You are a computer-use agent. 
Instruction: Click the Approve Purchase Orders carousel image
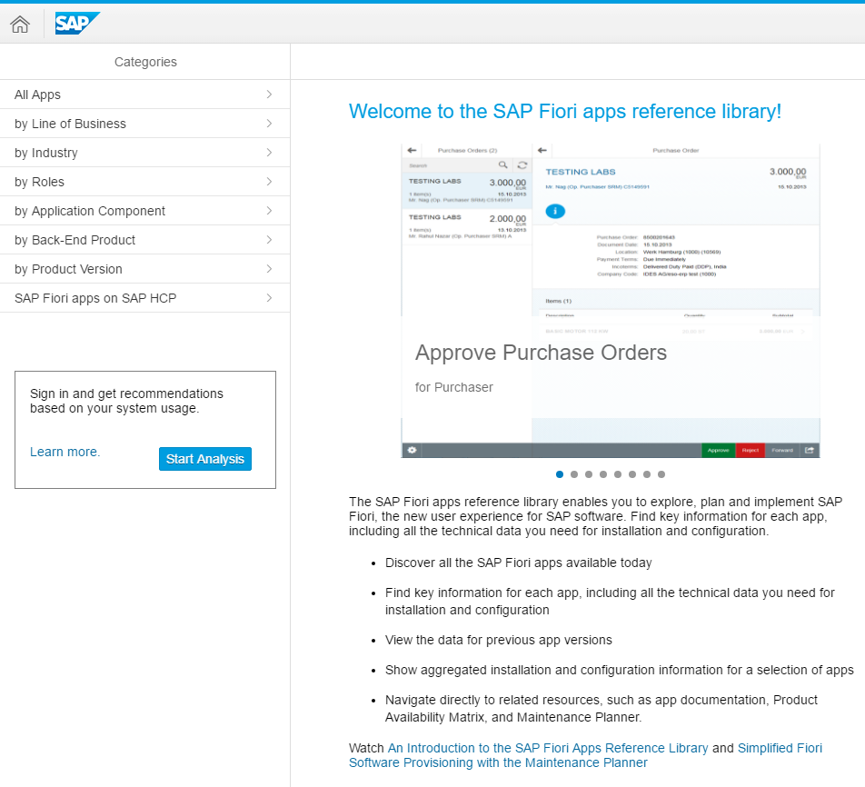pos(611,300)
